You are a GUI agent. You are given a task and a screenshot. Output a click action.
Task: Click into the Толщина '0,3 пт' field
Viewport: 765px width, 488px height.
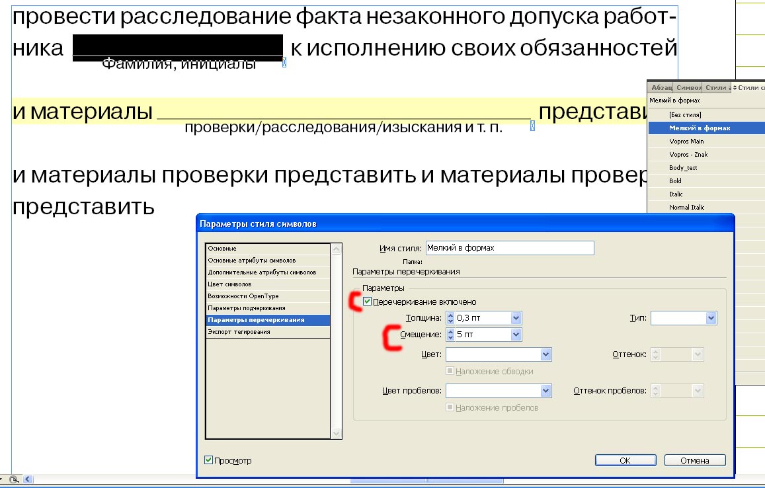pos(483,318)
